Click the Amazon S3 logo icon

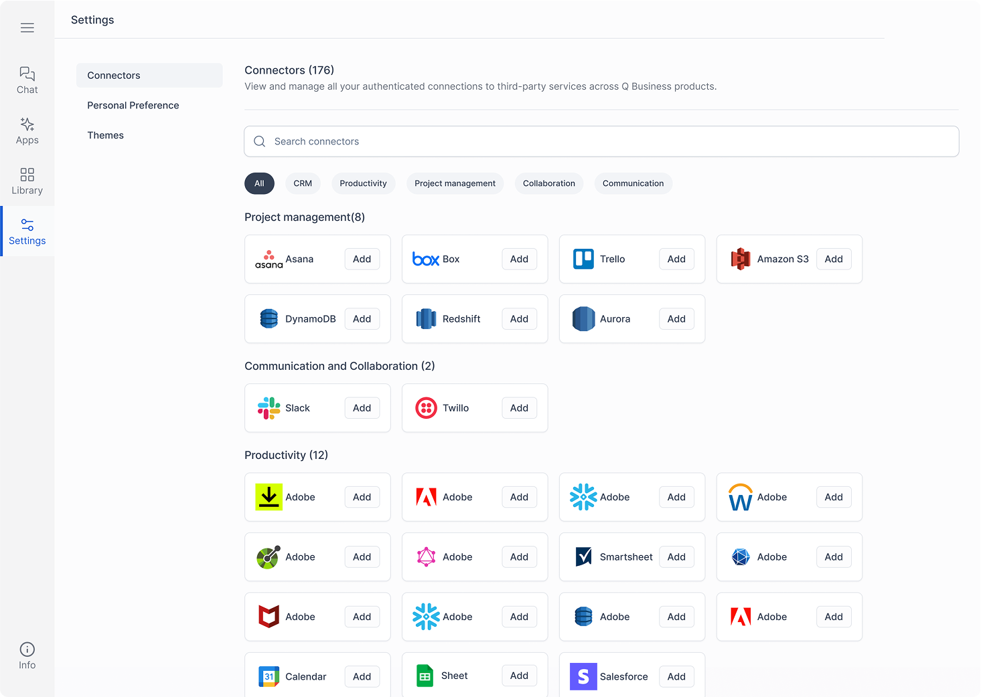(741, 259)
